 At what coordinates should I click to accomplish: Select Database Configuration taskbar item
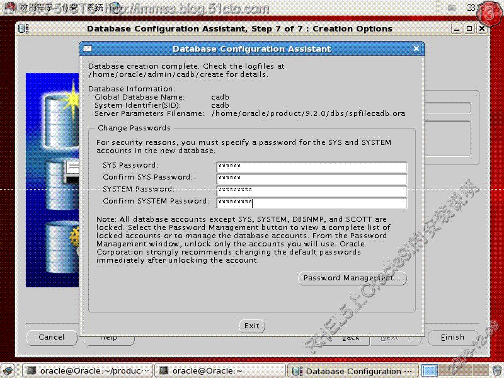(353, 371)
